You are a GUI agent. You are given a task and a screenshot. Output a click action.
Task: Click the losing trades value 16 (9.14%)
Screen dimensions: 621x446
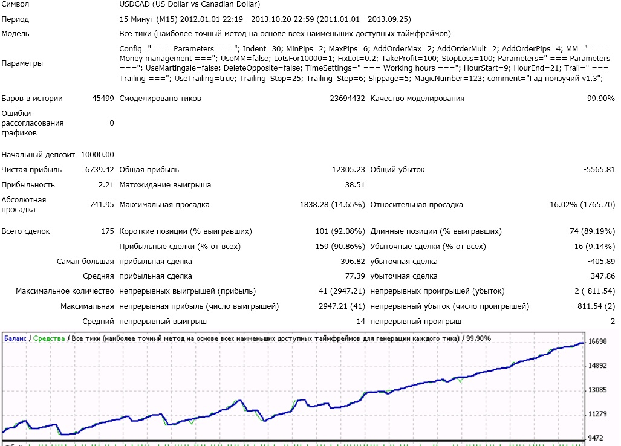(594, 246)
